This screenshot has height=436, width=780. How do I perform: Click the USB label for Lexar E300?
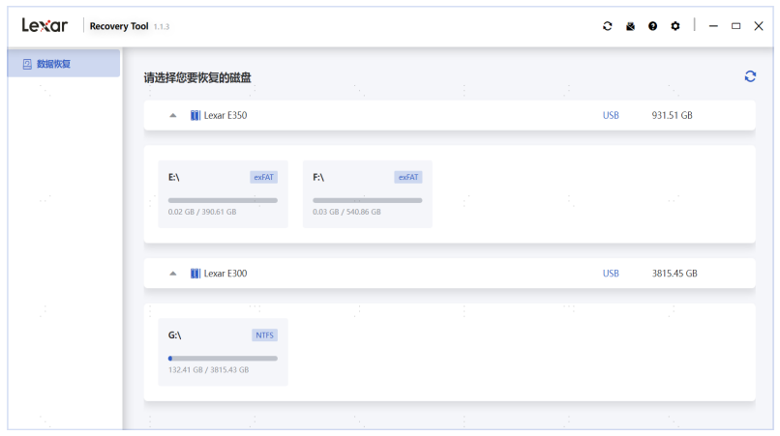(x=611, y=274)
